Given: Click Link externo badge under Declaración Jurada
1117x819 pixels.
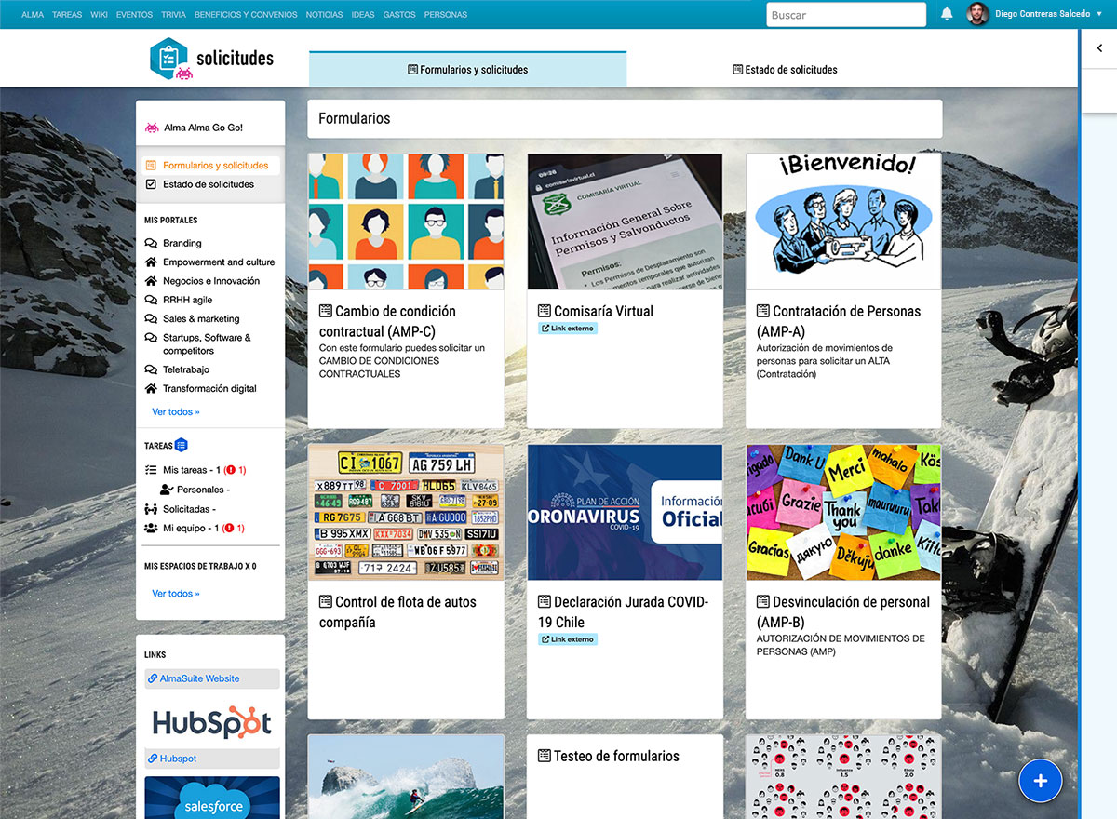Looking at the screenshot, I should pyautogui.click(x=567, y=639).
